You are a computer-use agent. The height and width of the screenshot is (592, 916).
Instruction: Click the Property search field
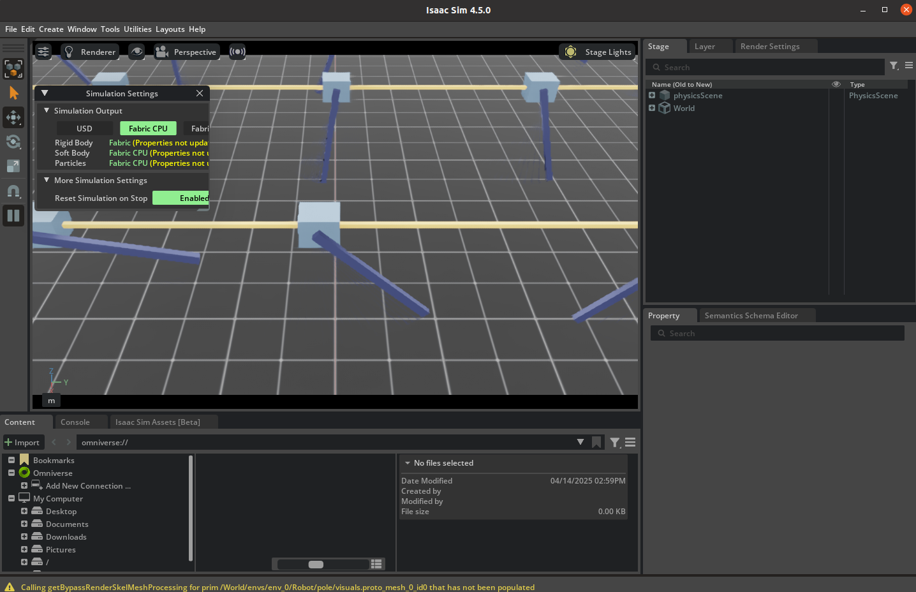pos(778,333)
